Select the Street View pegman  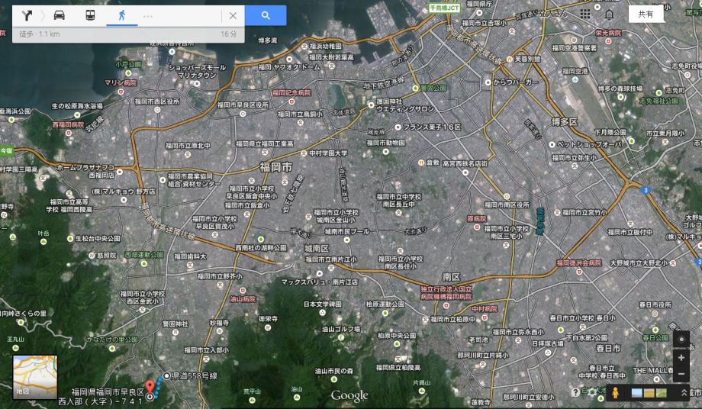tap(616, 393)
